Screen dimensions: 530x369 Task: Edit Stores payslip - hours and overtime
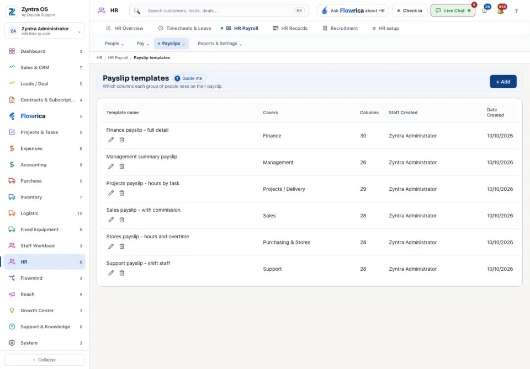point(111,247)
